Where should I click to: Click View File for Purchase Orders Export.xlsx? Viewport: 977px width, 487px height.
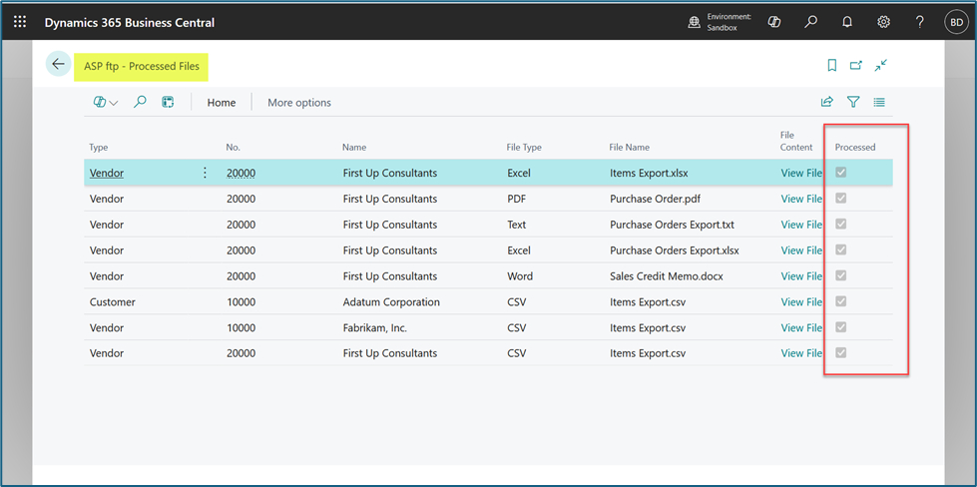801,250
